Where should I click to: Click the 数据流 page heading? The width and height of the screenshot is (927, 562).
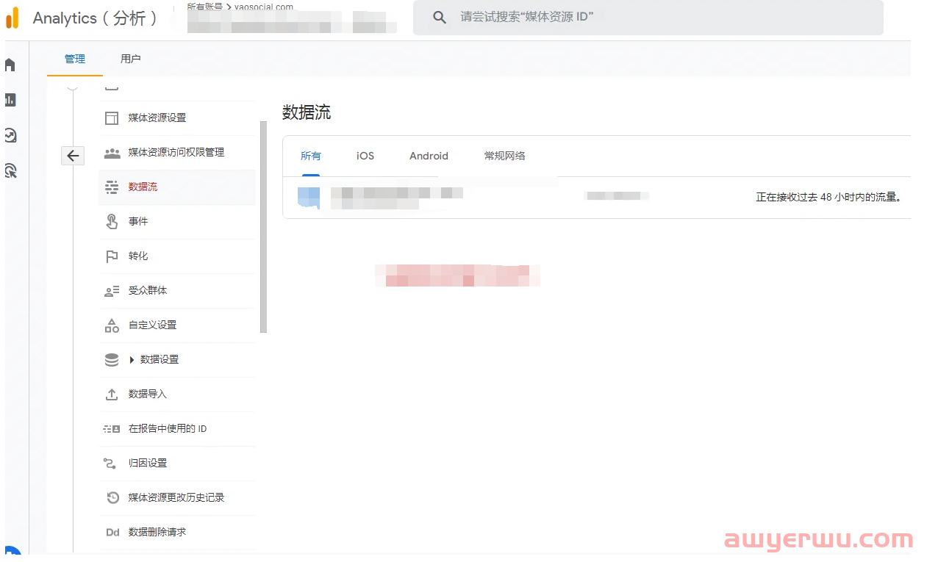tap(307, 112)
